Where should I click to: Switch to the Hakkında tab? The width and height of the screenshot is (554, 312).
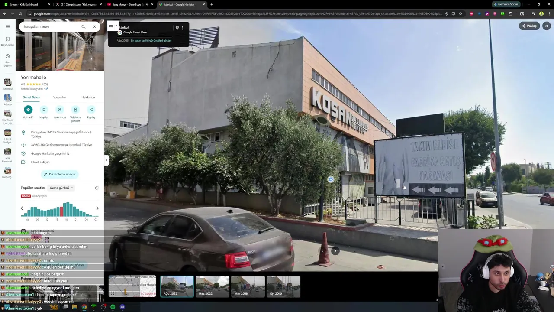pyautogui.click(x=88, y=97)
